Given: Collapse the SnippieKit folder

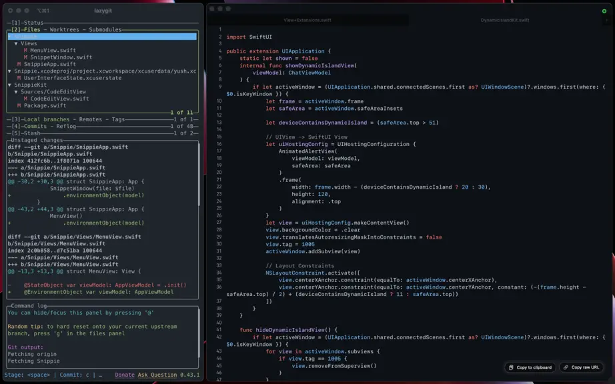Looking at the screenshot, I should coord(9,85).
